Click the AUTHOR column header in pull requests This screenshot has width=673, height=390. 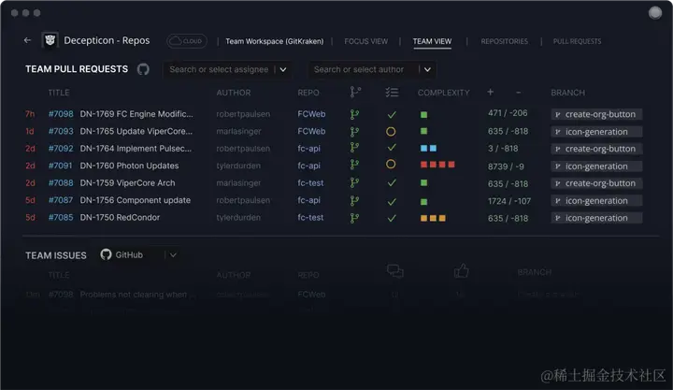(234, 93)
